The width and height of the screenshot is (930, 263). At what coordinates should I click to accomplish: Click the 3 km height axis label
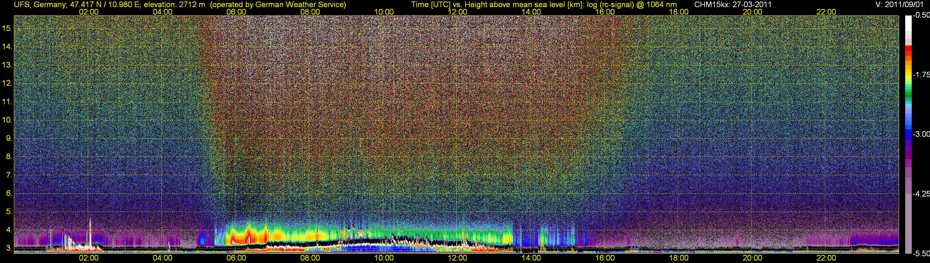[9, 248]
